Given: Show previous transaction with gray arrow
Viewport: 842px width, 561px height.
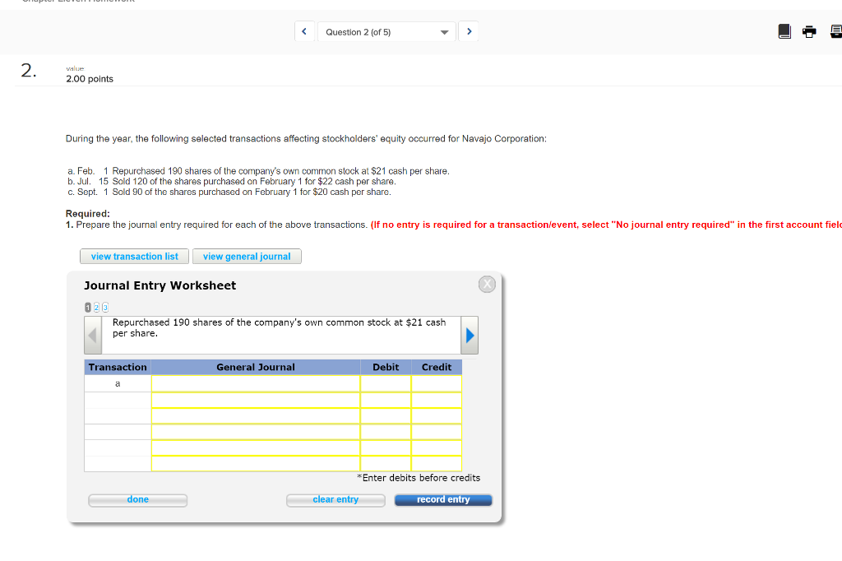Looking at the screenshot, I should [93, 336].
